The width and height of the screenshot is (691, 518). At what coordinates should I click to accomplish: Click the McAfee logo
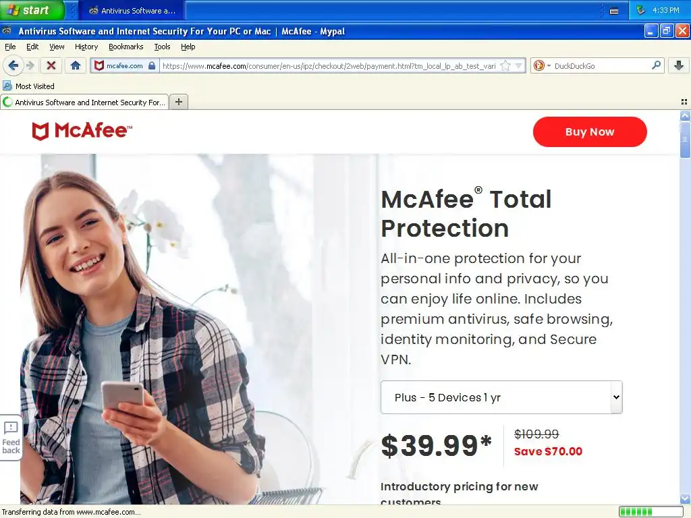coord(82,131)
